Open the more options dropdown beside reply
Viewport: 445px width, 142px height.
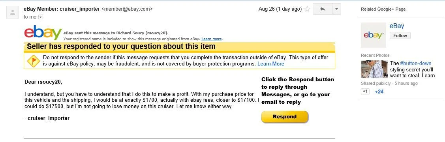[x=336, y=9]
